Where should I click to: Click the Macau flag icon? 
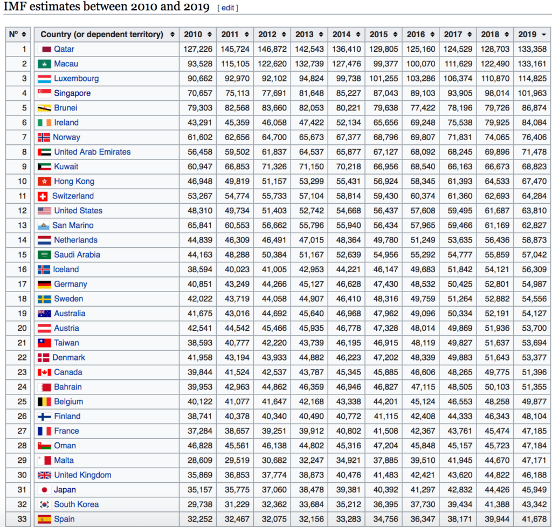[x=44, y=64]
